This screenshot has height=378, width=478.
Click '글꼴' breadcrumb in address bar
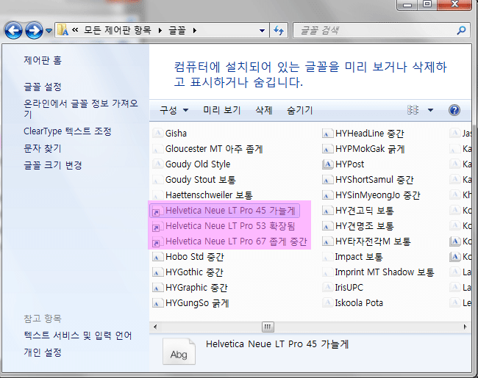click(177, 30)
